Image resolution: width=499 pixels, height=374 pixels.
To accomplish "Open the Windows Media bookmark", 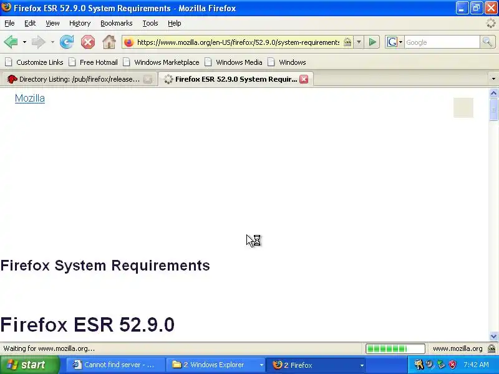I will pos(234,62).
